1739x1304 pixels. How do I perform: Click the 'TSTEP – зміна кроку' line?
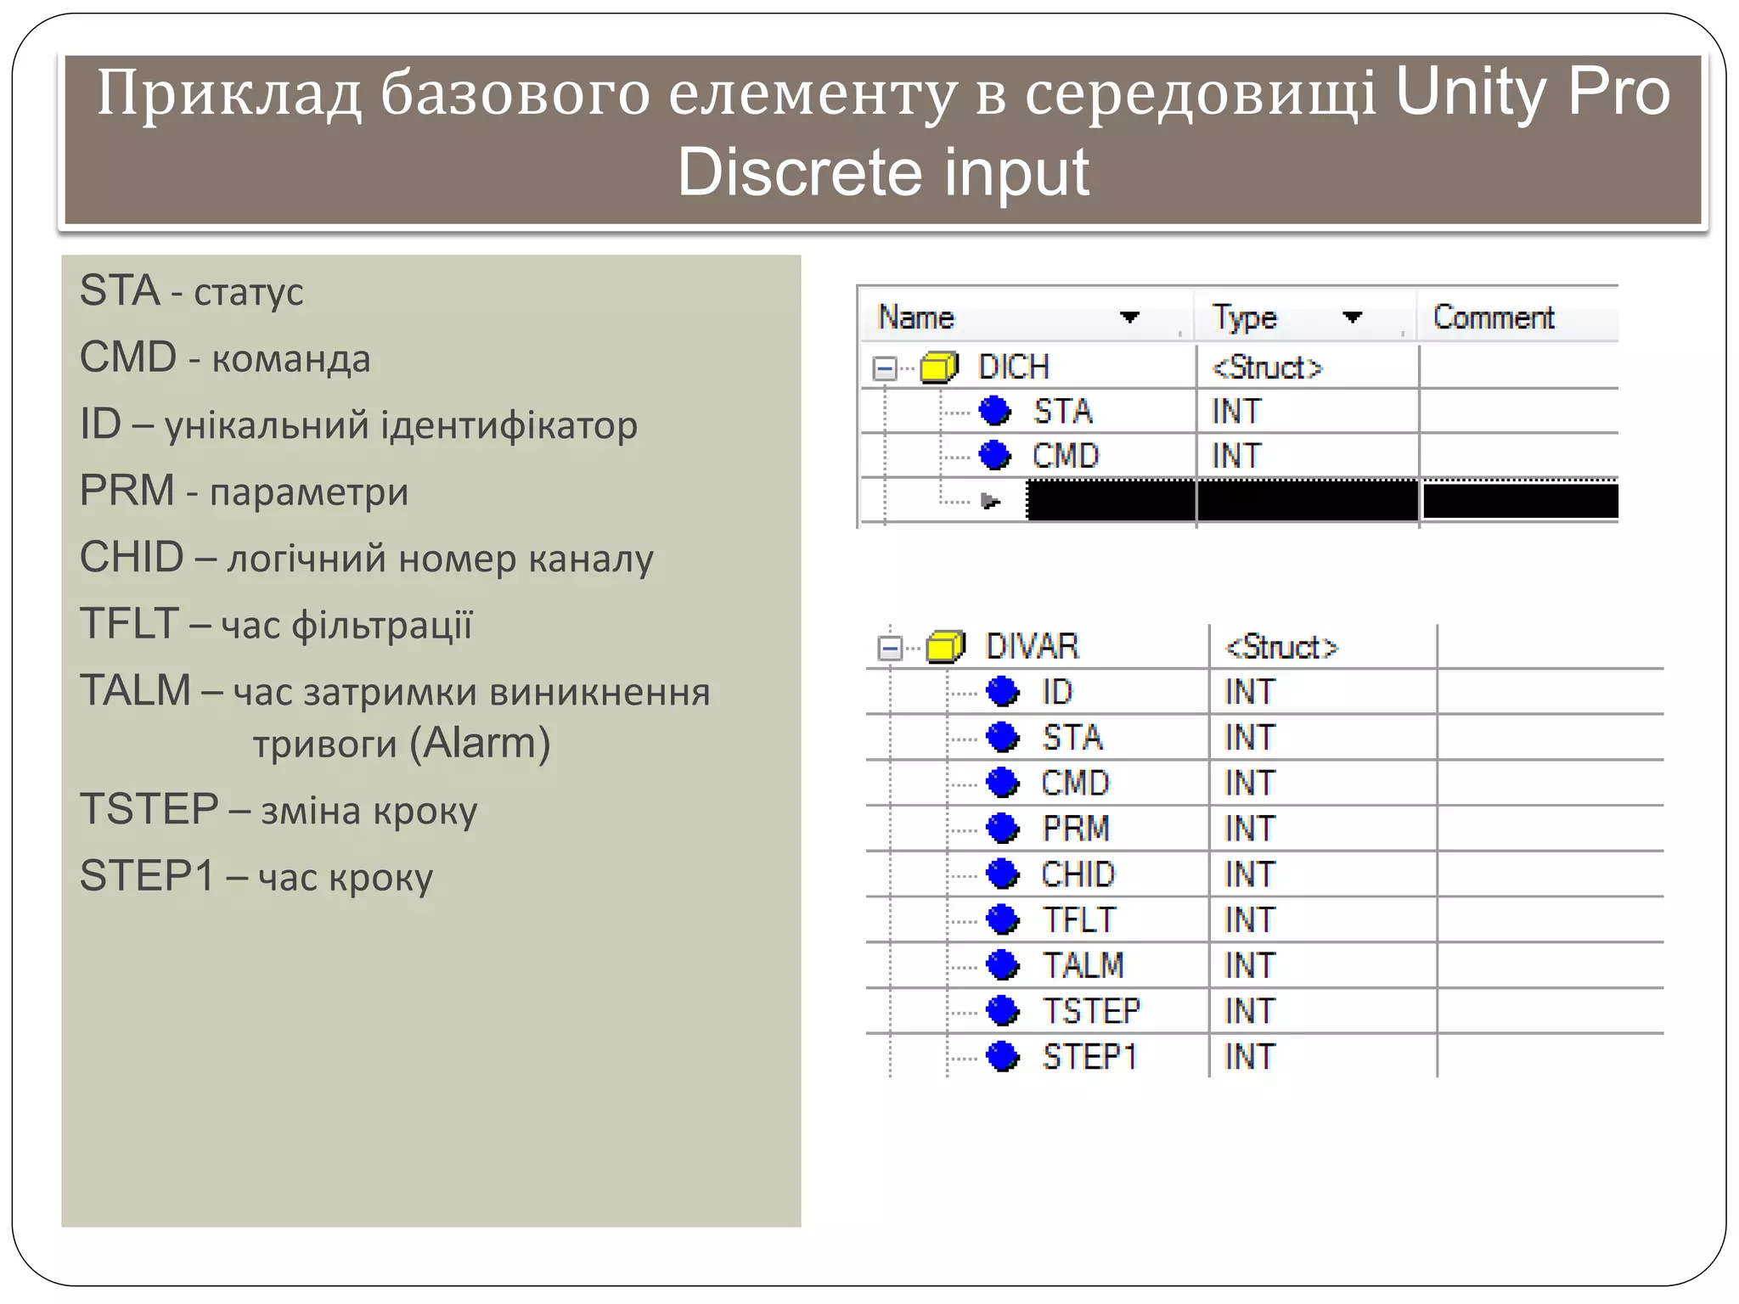tap(279, 809)
